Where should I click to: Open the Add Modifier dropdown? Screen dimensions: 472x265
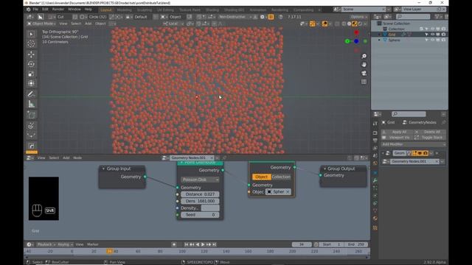click(414, 144)
